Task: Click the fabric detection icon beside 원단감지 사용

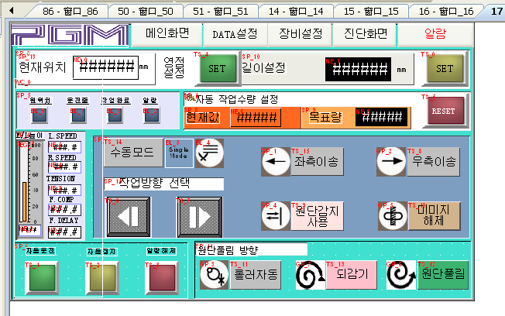Action: [x=274, y=217]
